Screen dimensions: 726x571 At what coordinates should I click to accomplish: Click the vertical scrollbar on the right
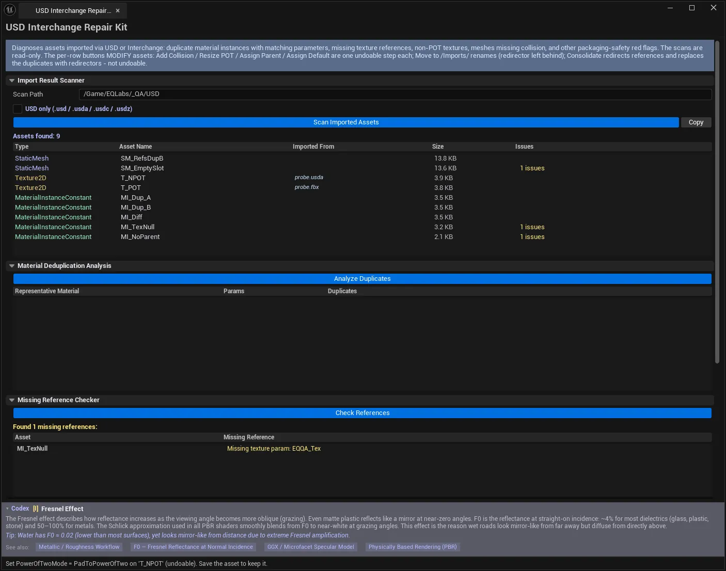(x=717, y=202)
